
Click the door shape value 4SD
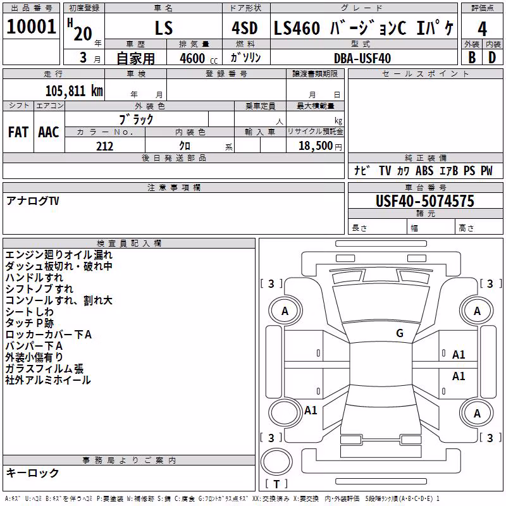tap(245, 28)
